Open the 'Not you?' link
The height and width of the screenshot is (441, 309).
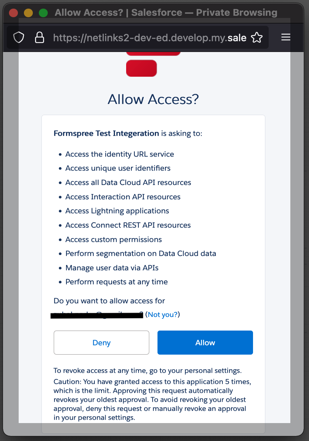162,314
